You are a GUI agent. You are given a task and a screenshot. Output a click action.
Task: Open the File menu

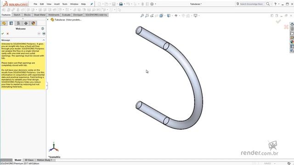[x=35, y=4]
